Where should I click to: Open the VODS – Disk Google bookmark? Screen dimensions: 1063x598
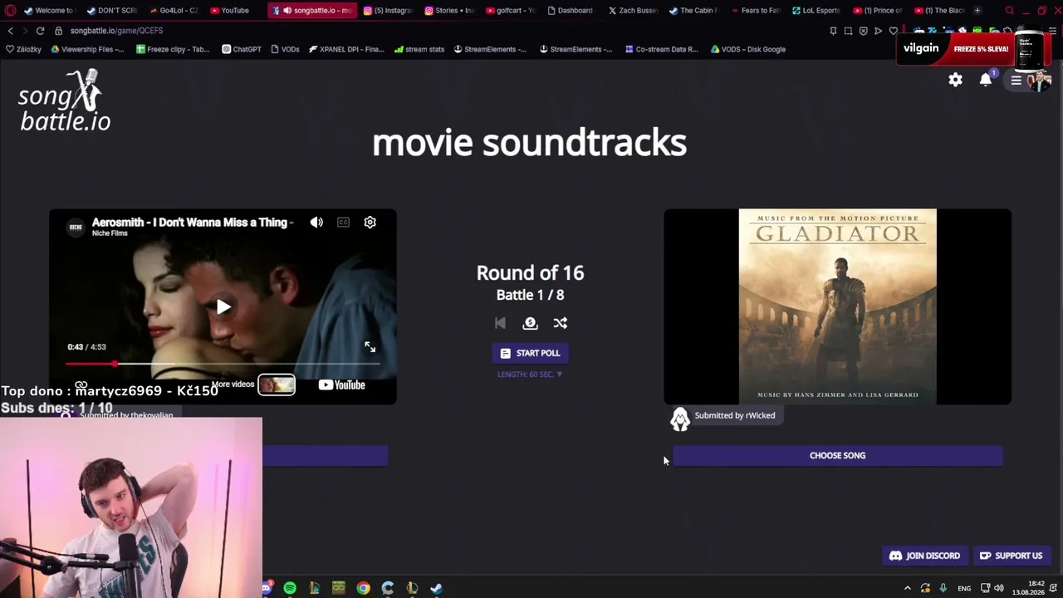[x=747, y=49]
